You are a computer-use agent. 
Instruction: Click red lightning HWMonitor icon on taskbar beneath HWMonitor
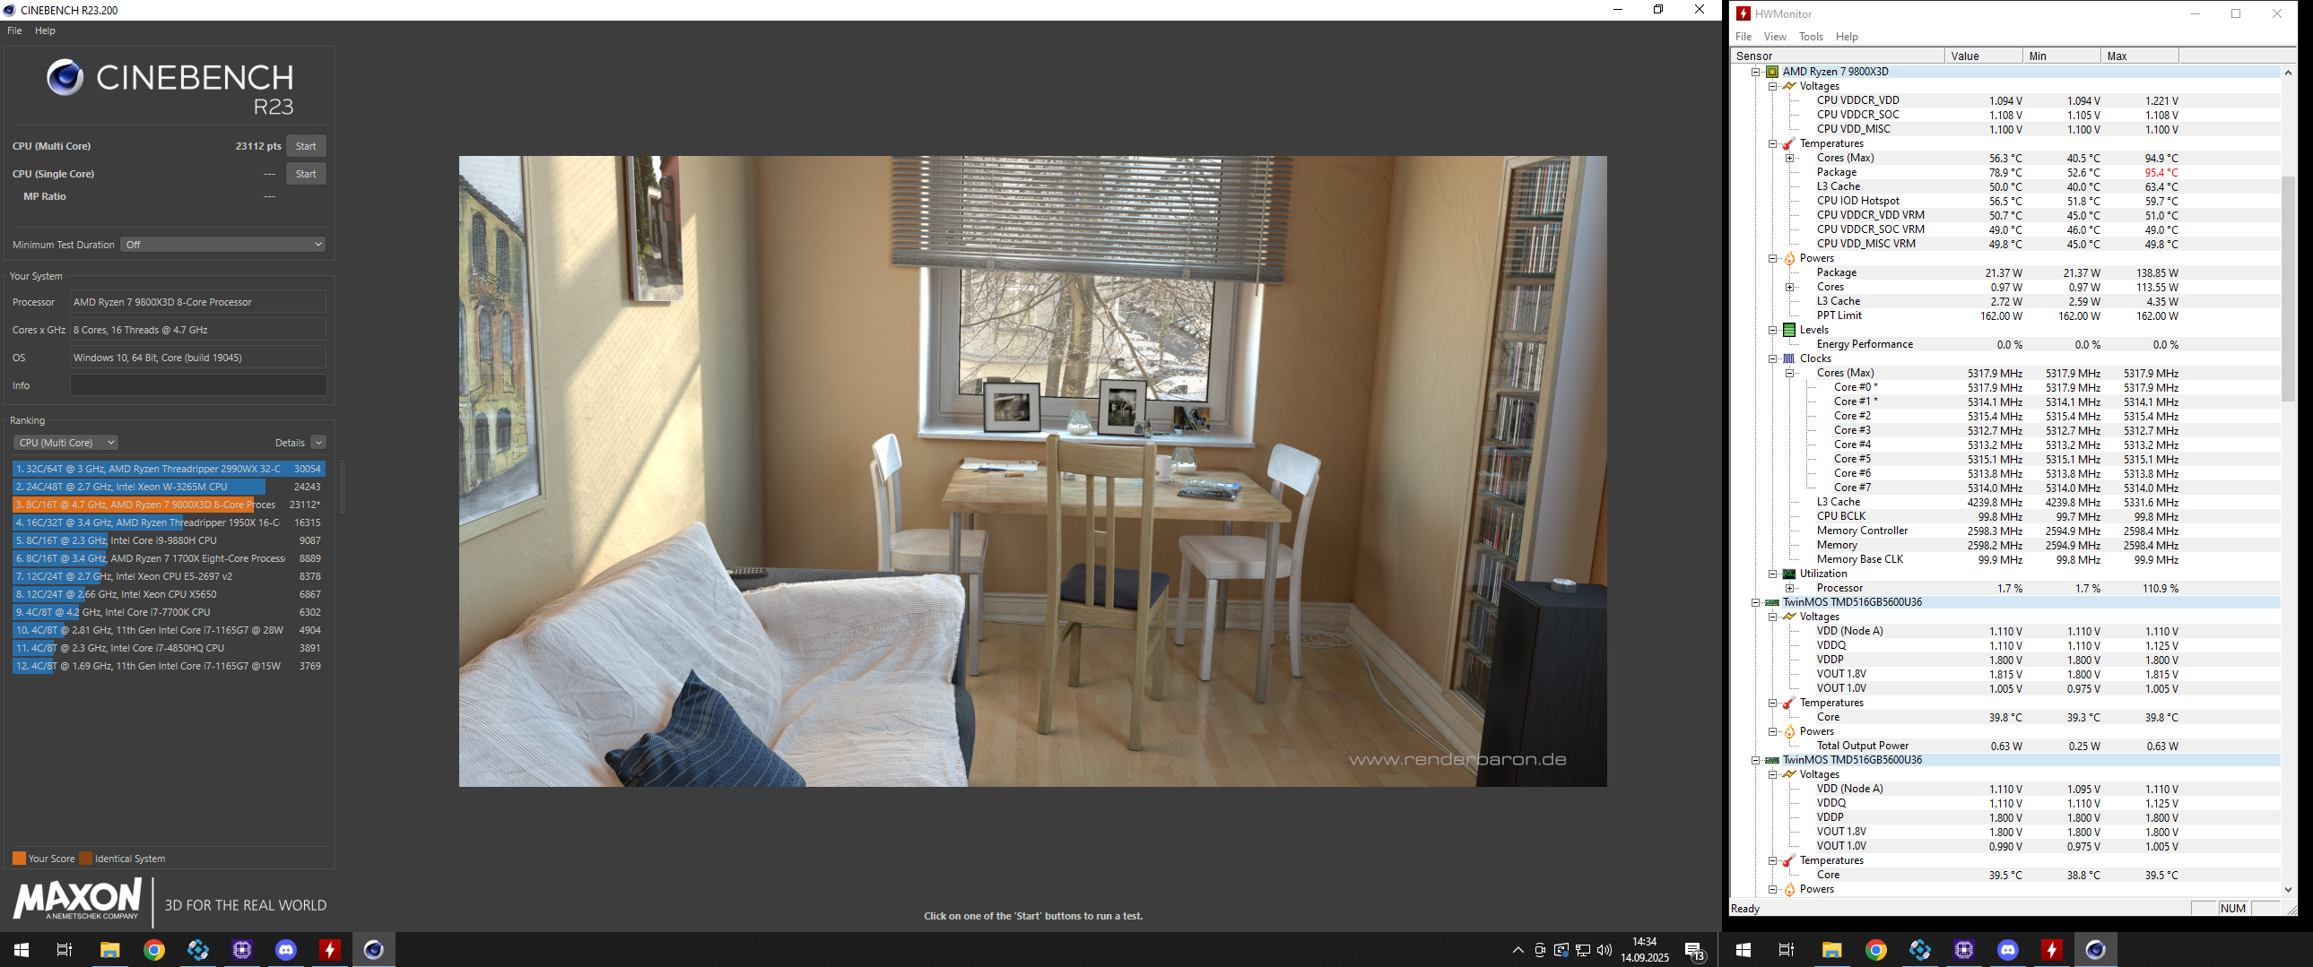pos(2052,950)
